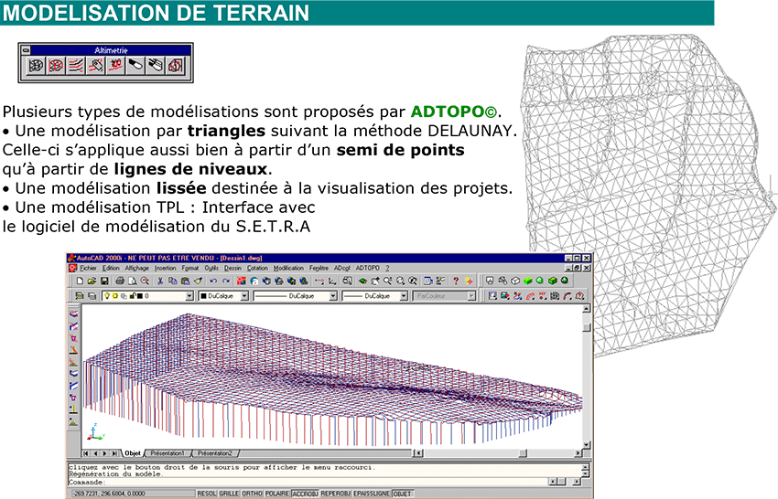Click the single eraser icon in Altimetrie toolbar
Screen dimensions: 778x499
pyautogui.click(x=135, y=66)
